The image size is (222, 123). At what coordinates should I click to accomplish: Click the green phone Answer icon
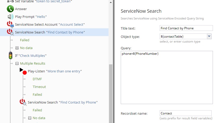point(10,9)
